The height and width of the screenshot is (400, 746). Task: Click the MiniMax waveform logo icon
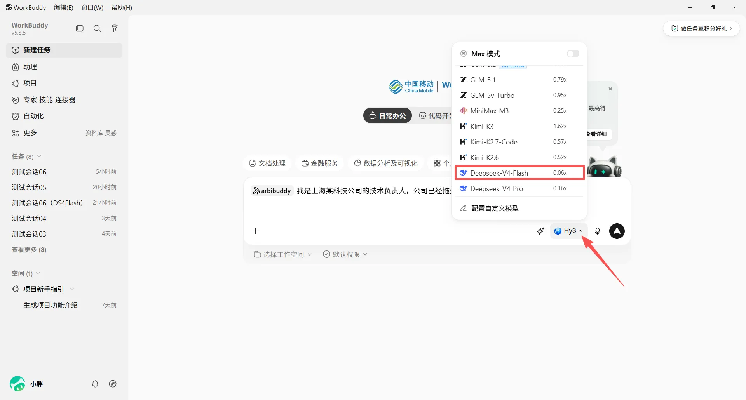coord(464,111)
